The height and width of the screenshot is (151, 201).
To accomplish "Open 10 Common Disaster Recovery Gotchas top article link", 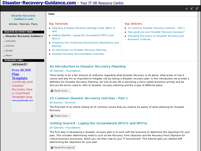I will click(x=156, y=28).
